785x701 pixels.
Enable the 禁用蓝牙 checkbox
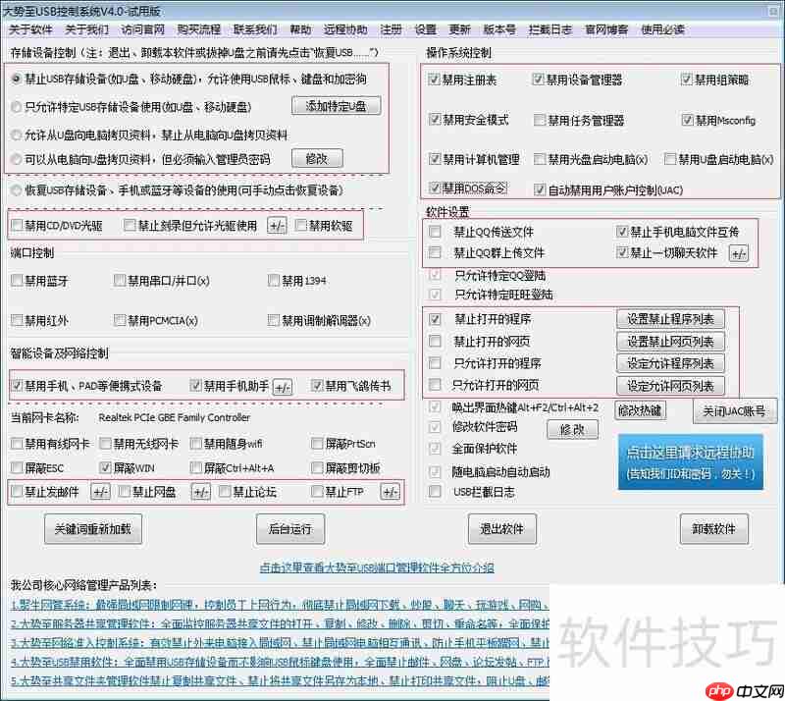pos(17,280)
